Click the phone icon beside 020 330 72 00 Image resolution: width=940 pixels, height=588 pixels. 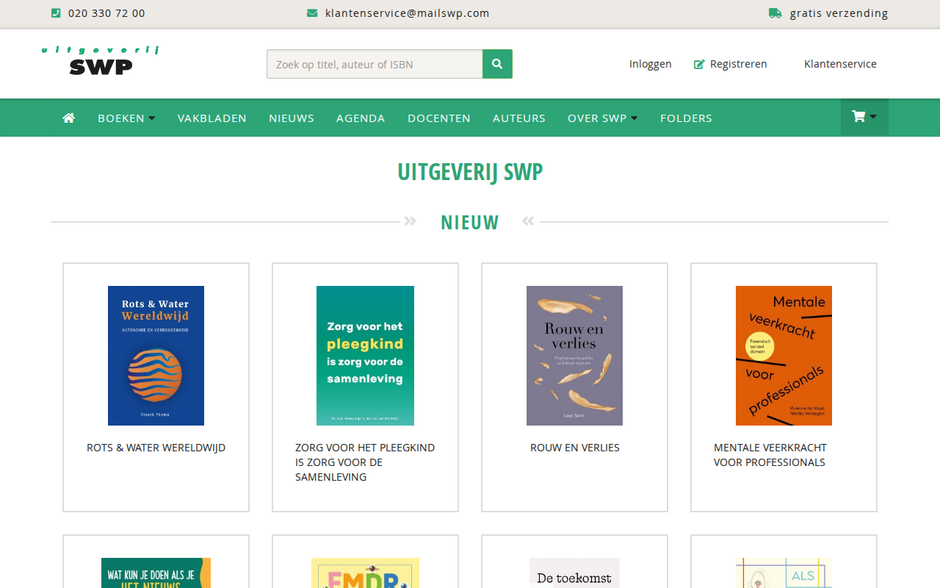pyautogui.click(x=57, y=13)
